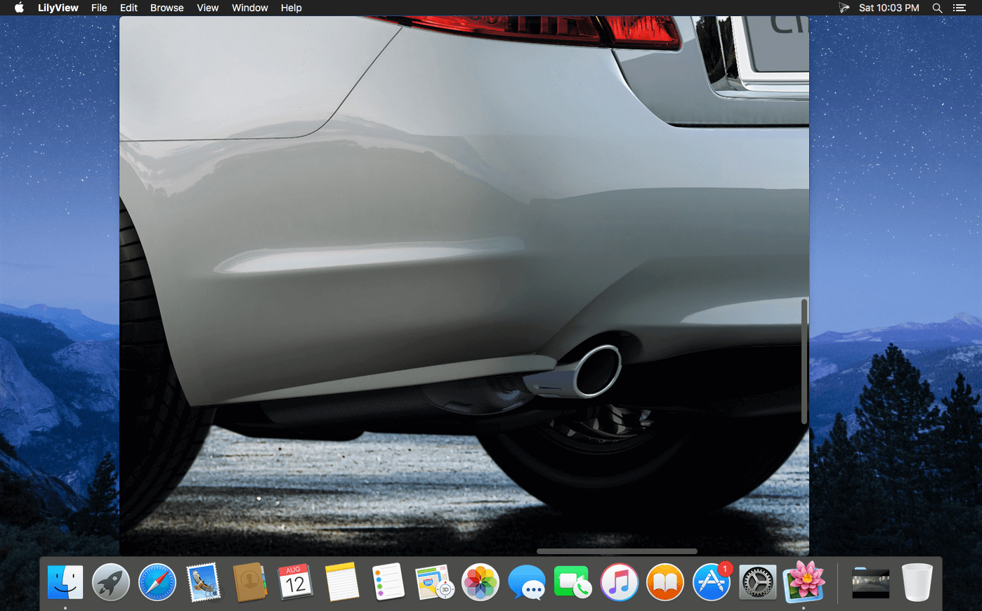The height and width of the screenshot is (611, 982).
Task: Open the Trash in the Dock
Action: (x=917, y=582)
